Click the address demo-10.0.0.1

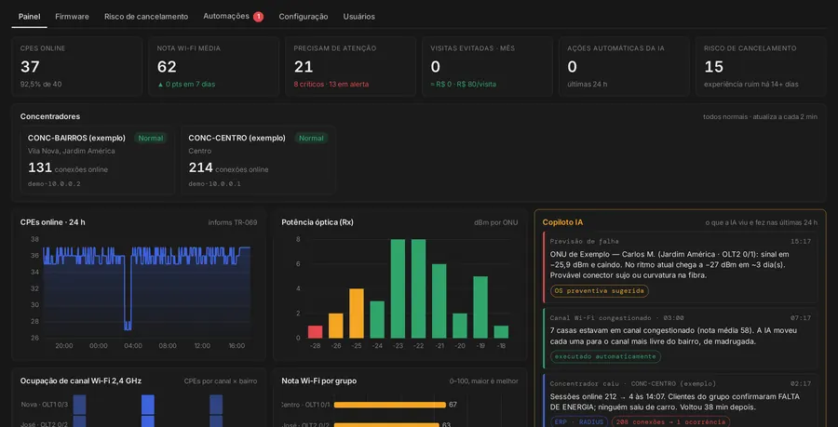pos(215,183)
